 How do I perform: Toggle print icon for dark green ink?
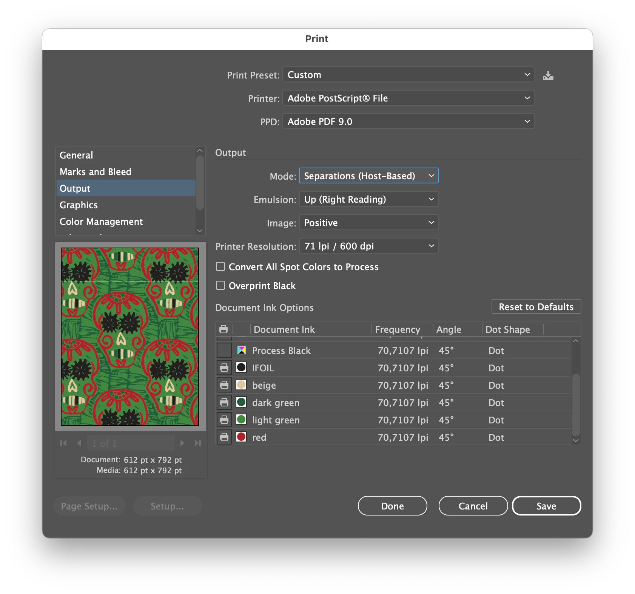pos(224,402)
